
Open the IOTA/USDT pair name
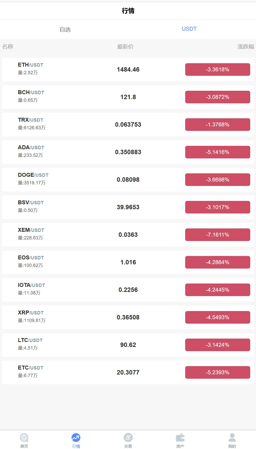(31, 285)
